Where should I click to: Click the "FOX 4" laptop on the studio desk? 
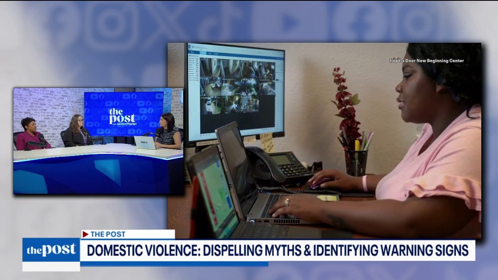point(146,142)
